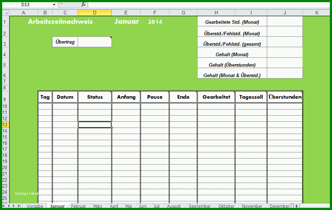The width and height of the screenshot is (332, 210).
Task: Click the Gearbeitet column header cell
Action: click(216, 97)
